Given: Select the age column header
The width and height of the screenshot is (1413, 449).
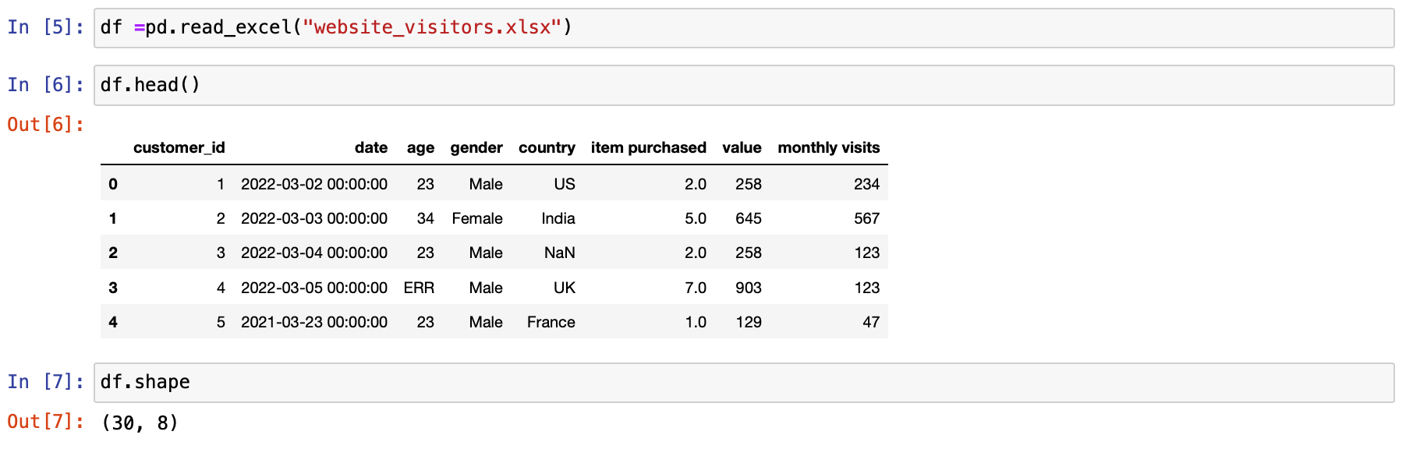Looking at the screenshot, I should (420, 147).
